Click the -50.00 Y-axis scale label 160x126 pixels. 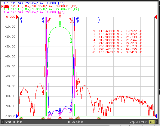(x=10, y=66)
